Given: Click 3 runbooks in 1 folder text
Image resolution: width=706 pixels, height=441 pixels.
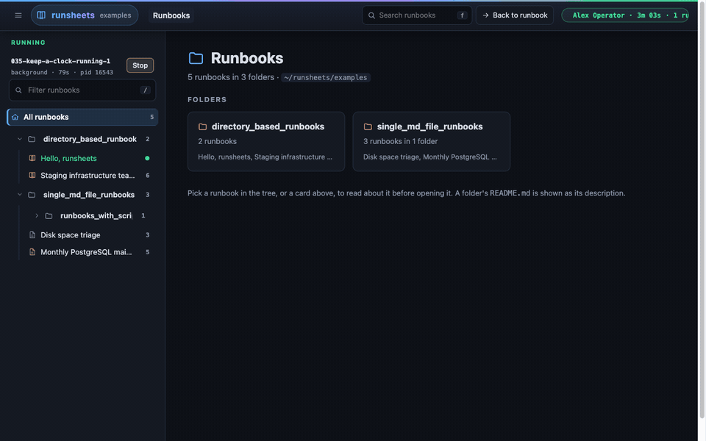Looking at the screenshot, I should [400, 141].
